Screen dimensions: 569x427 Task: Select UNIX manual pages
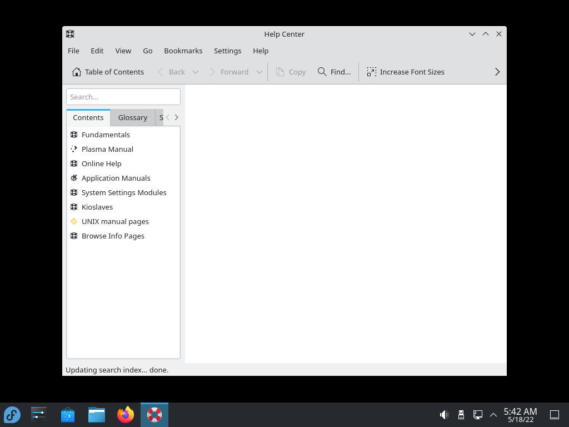pyautogui.click(x=115, y=222)
